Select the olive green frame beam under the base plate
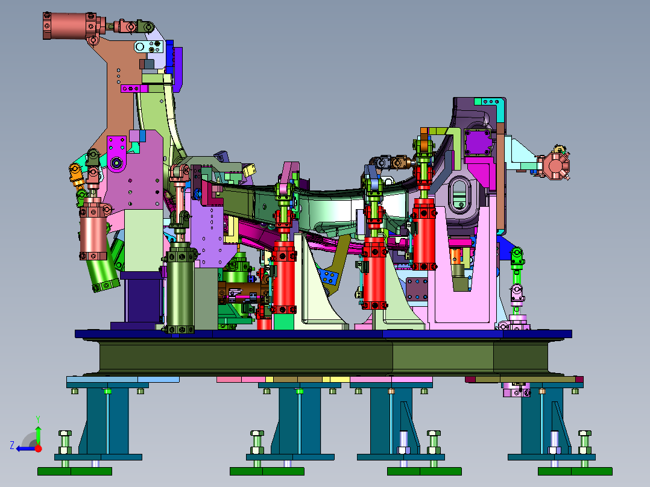Screen dimensions: 650x487 (323, 357)
